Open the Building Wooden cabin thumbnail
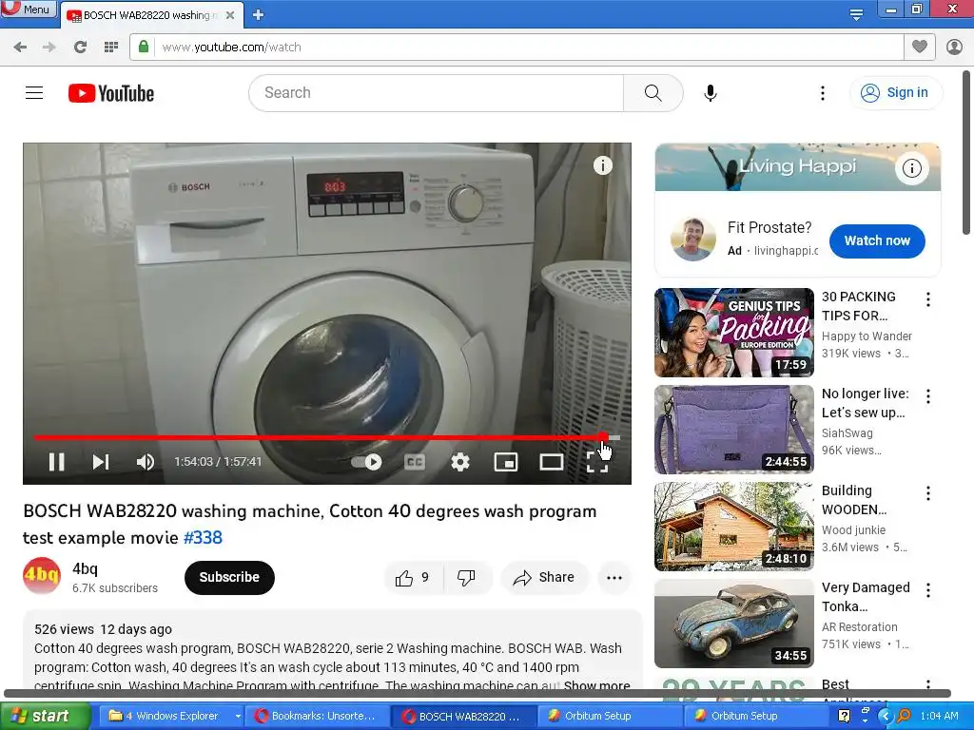 [733, 527]
